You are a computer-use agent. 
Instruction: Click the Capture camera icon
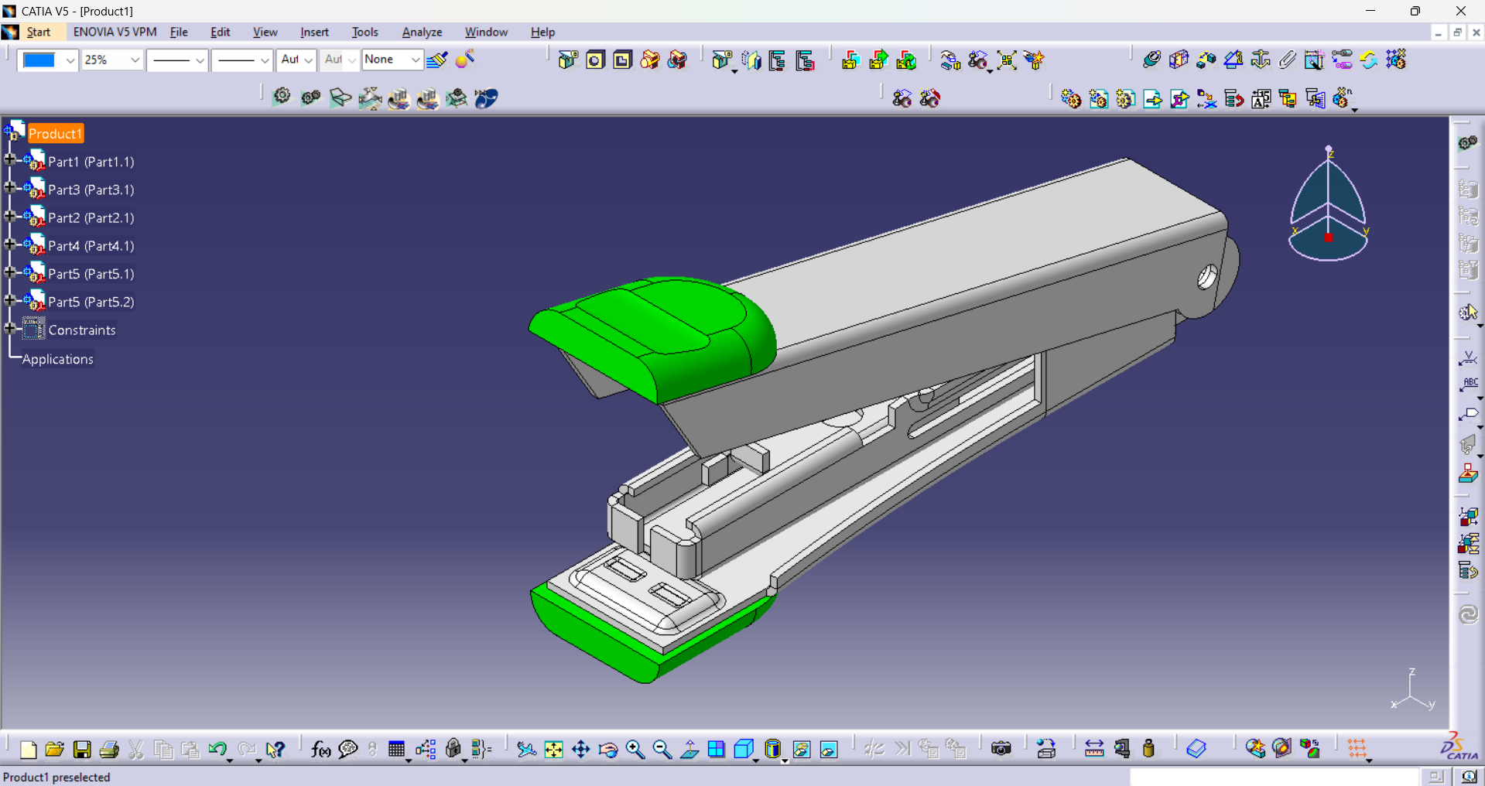pyautogui.click(x=1001, y=749)
